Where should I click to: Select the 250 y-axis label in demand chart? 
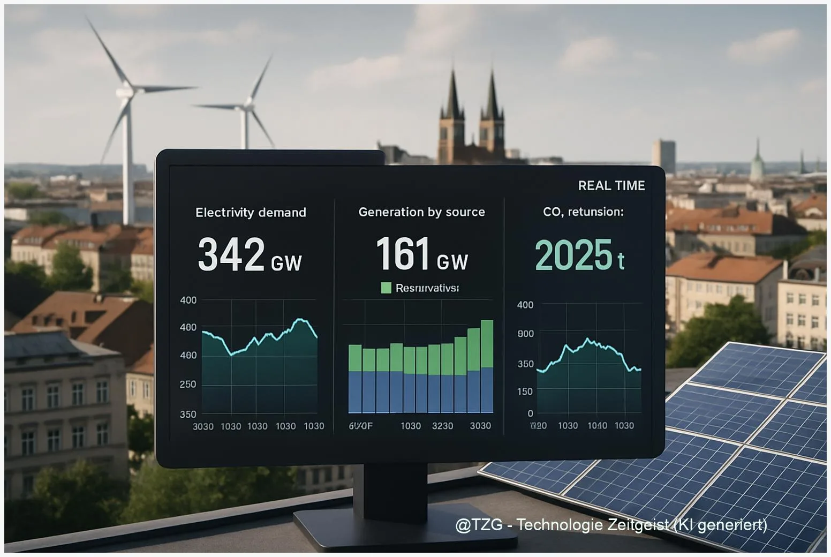(188, 385)
